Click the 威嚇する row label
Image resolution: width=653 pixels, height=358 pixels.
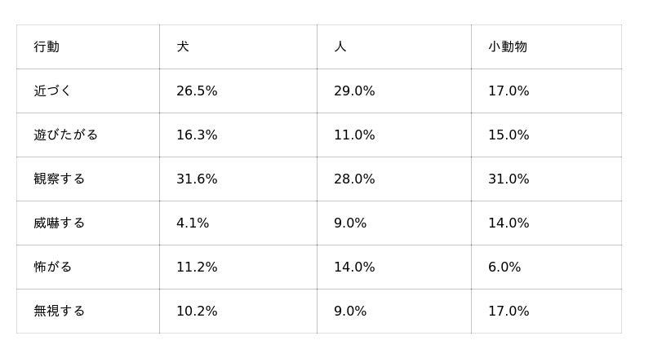[60, 223]
